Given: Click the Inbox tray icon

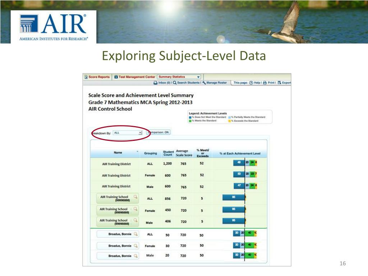Looking at the screenshot, I should tap(155, 83).
